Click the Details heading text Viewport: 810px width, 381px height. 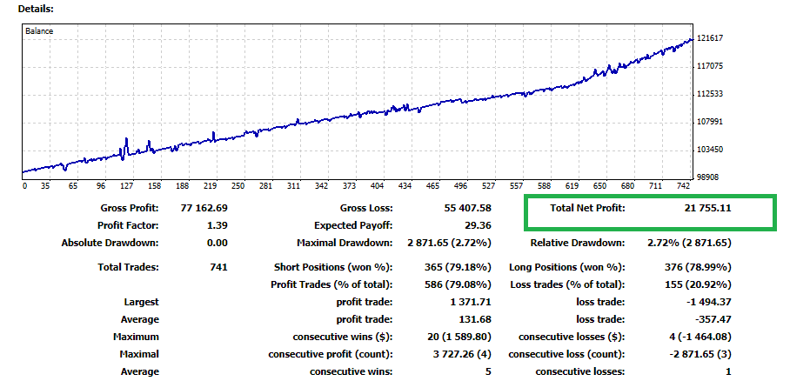coord(35,9)
